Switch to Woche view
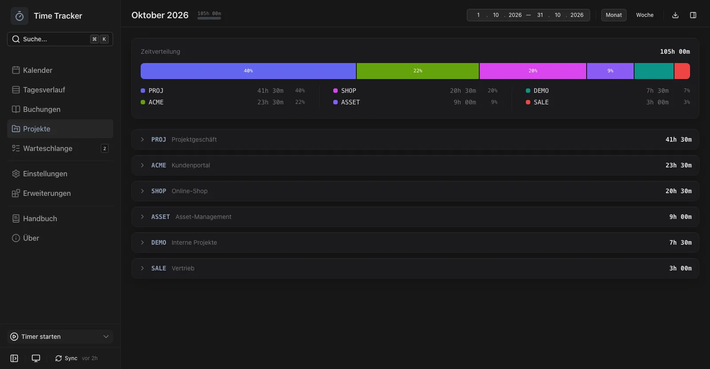Screen dimensions: 710x369 [x=645, y=15]
